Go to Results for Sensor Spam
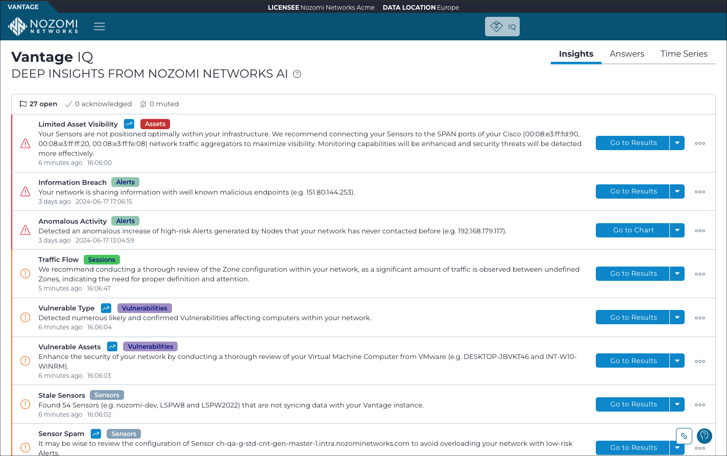This screenshot has height=456, width=727. [633, 448]
